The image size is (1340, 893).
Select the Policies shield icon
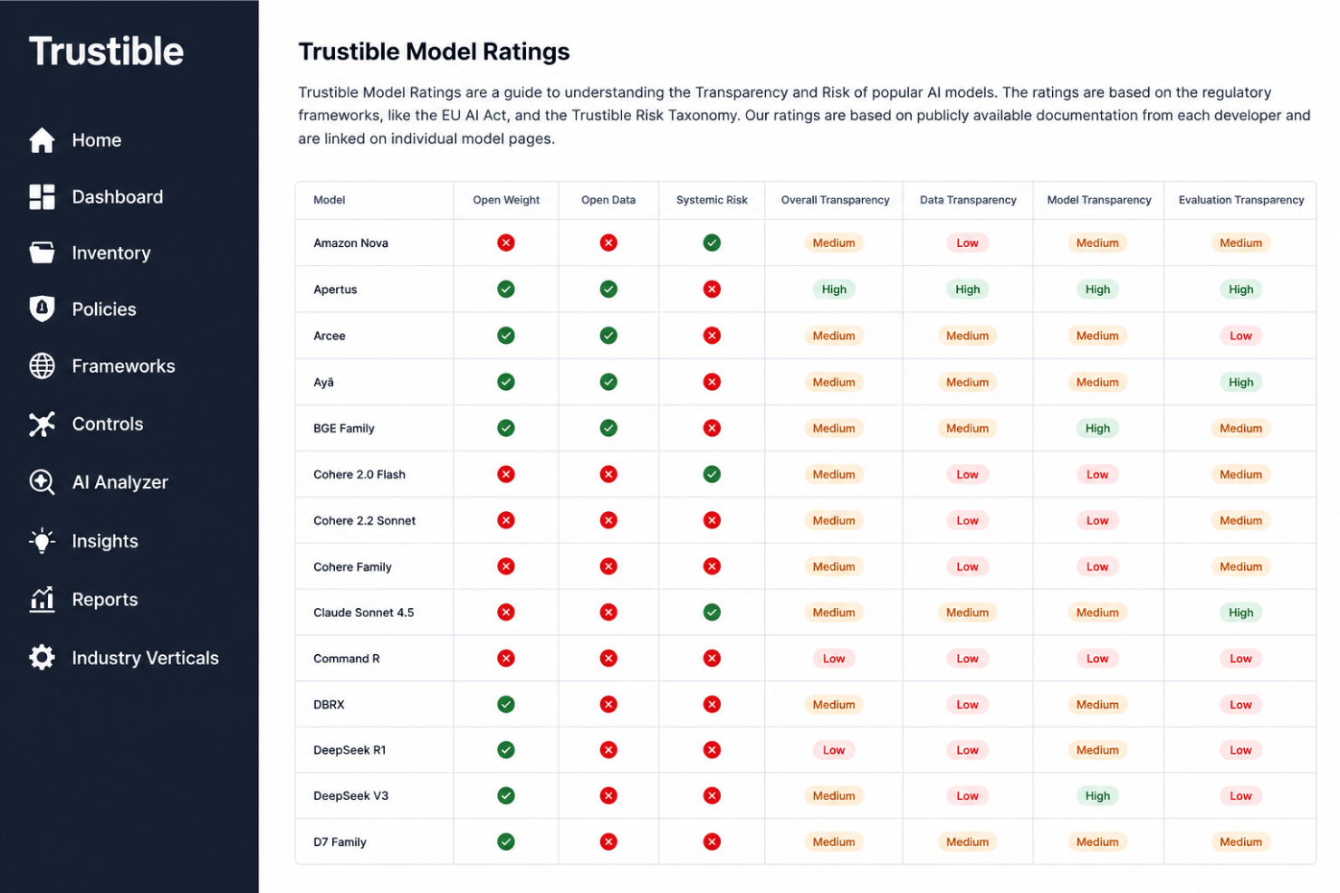tap(42, 309)
